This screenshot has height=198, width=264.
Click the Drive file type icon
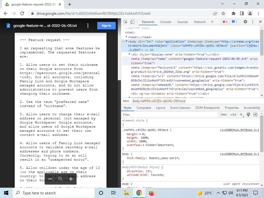[x=8, y=26]
